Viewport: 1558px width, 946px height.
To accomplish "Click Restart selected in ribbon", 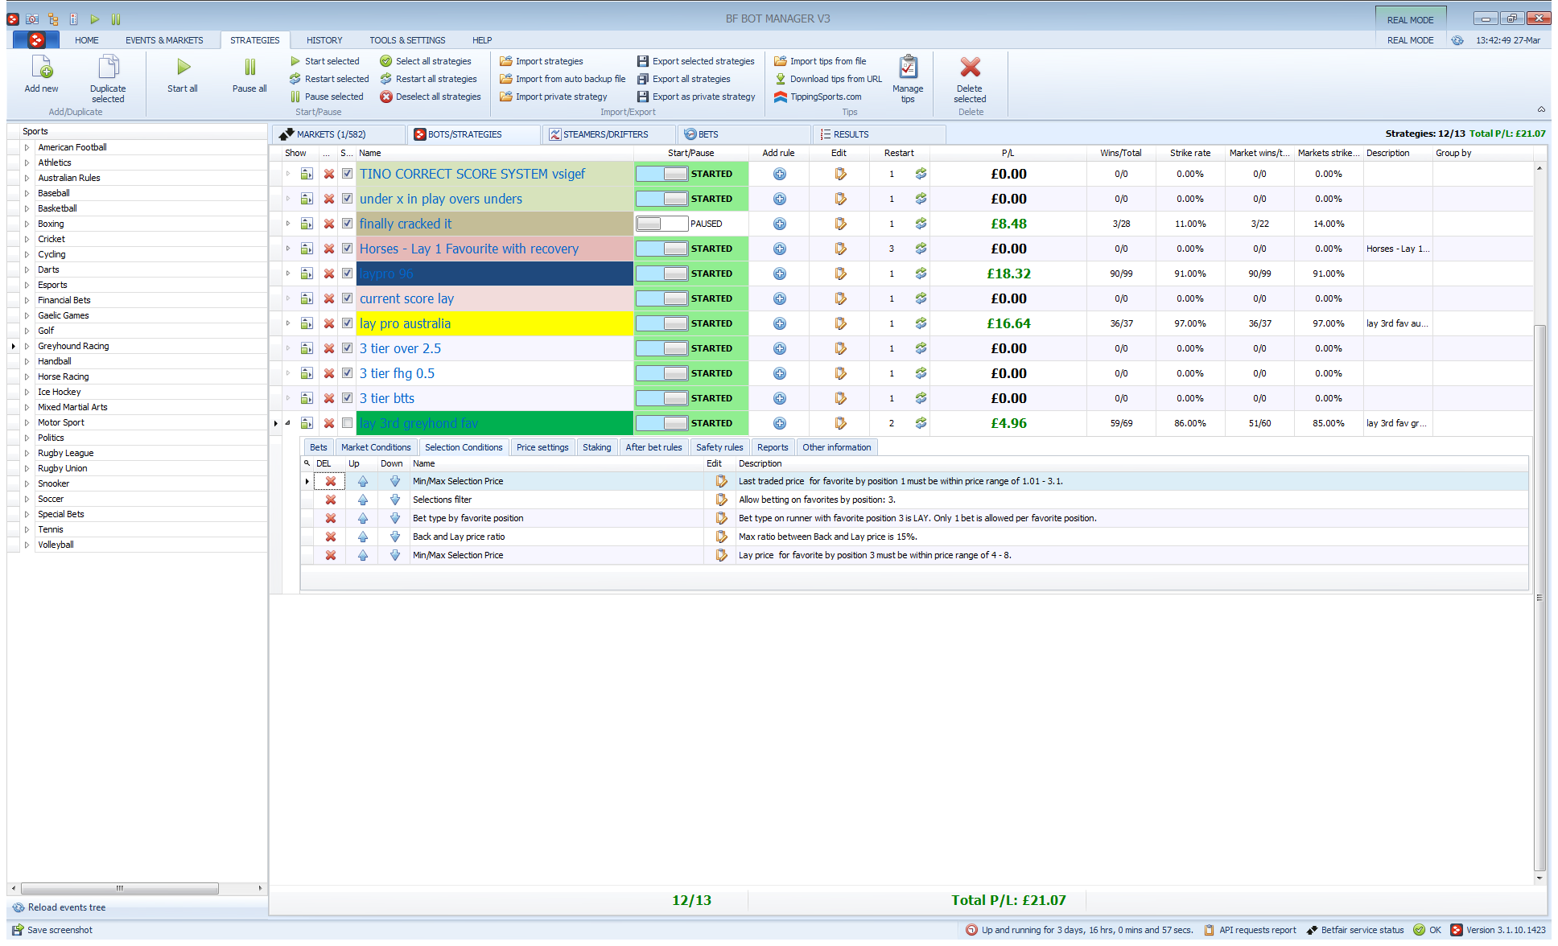I will [329, 79].
